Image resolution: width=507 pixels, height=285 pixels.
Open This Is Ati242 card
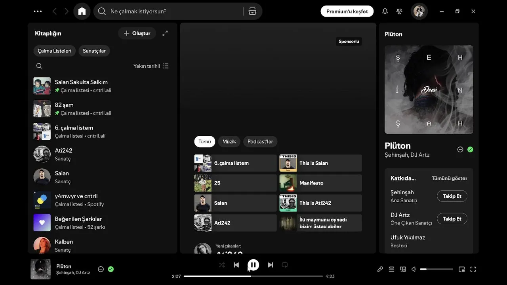pyautogui.click(x=320, y=203)
